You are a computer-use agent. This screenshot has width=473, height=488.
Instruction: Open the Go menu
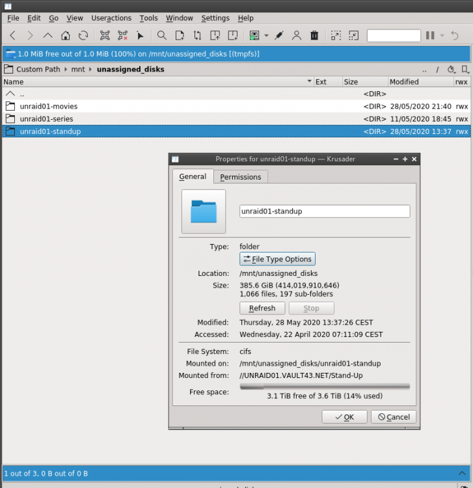[53, 18]
